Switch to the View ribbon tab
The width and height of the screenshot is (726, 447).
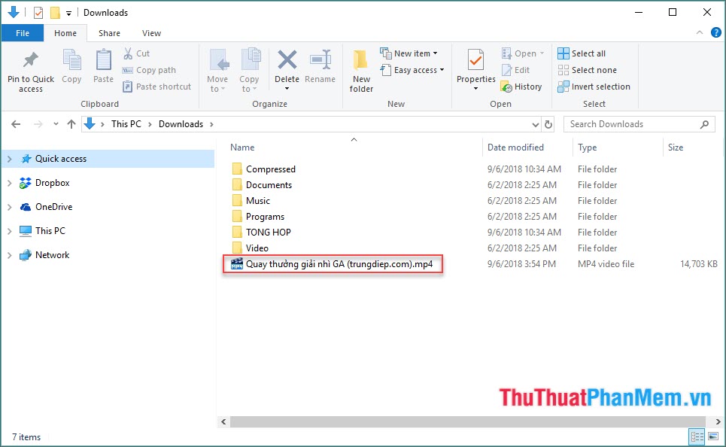tap(151, 33)
